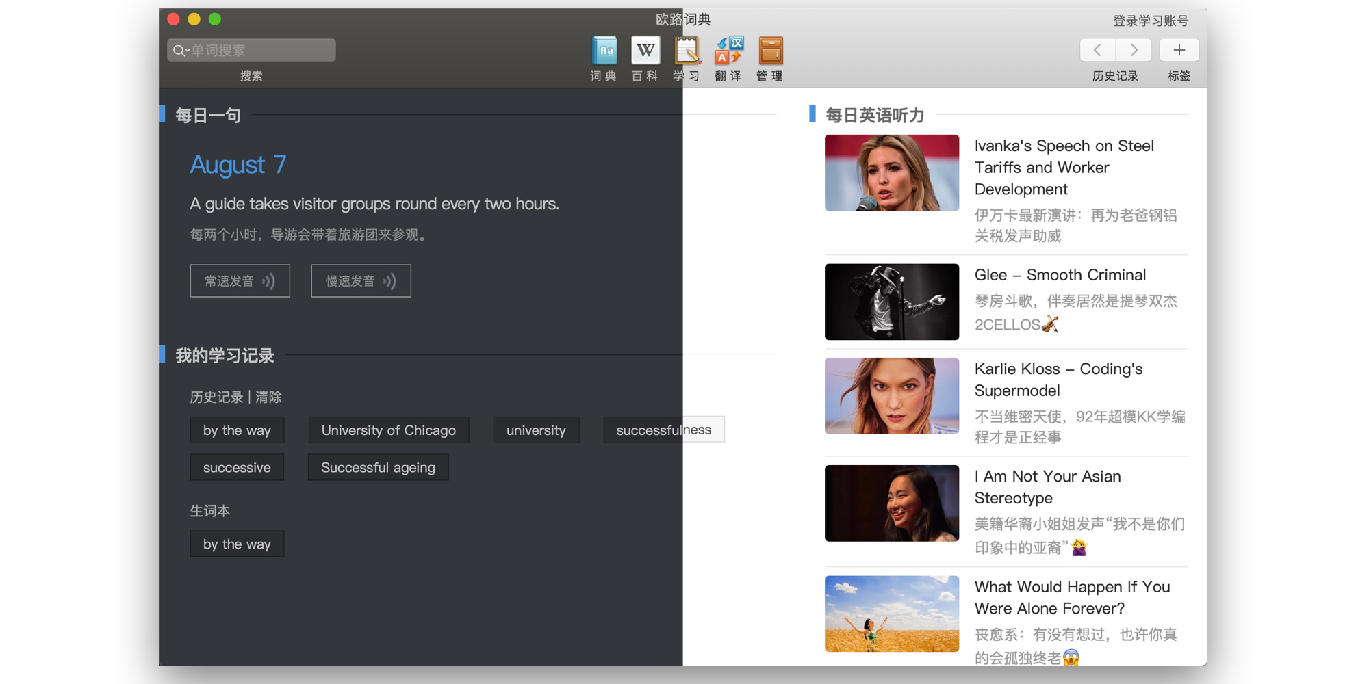This screenshot has height=684, width=1369.
Task: Open 'I Am Not Your Asian Stereotype' title
Action: [1048, 487]
